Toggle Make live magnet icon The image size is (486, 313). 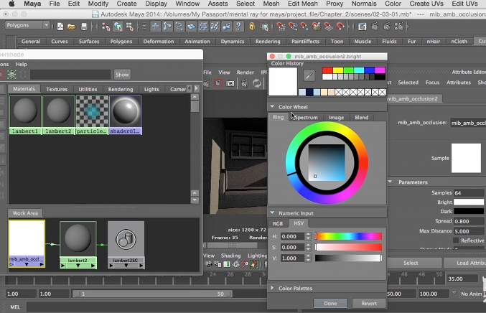point(340,27)
